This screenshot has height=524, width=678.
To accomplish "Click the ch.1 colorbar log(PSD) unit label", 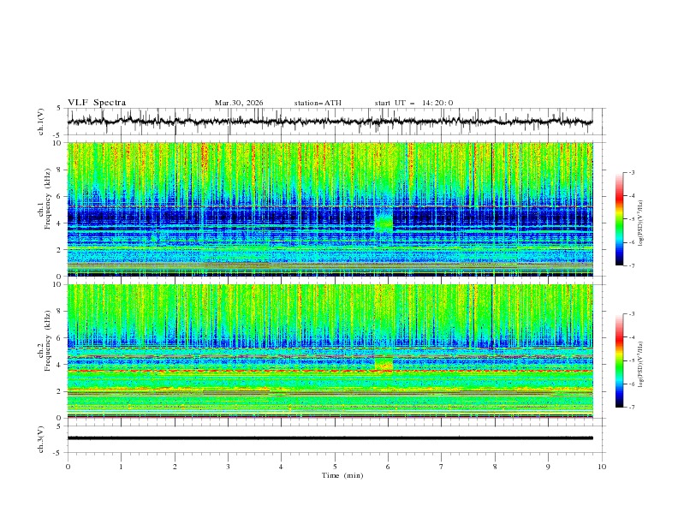I will click(640, 223).
